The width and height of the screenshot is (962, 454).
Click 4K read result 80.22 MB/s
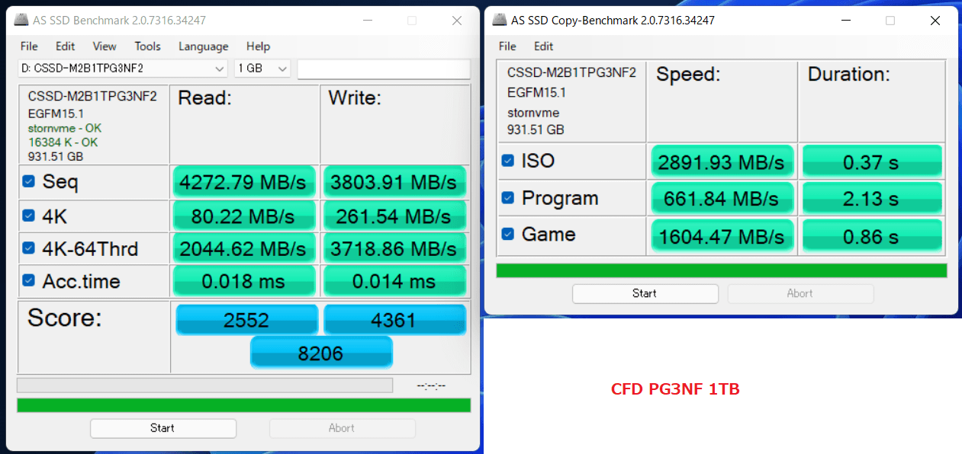coord(244,216)
